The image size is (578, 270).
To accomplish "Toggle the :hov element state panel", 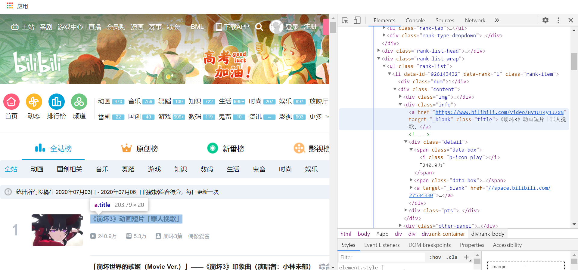I will [435, 257].
